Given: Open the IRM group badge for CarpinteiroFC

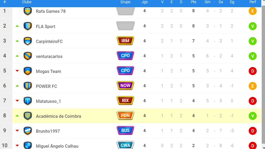Looking at the screenshot, I should pos(125,41).
